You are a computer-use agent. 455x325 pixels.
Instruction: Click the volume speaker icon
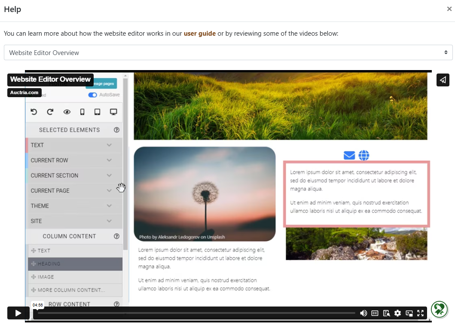tap(363, 313)
